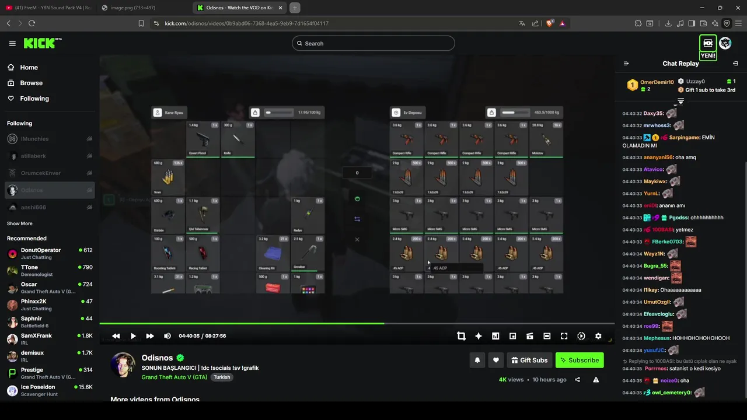This screenshot has width=747, height=420.
Task: Click the Kick search field
Action: (x=373, y=43)
